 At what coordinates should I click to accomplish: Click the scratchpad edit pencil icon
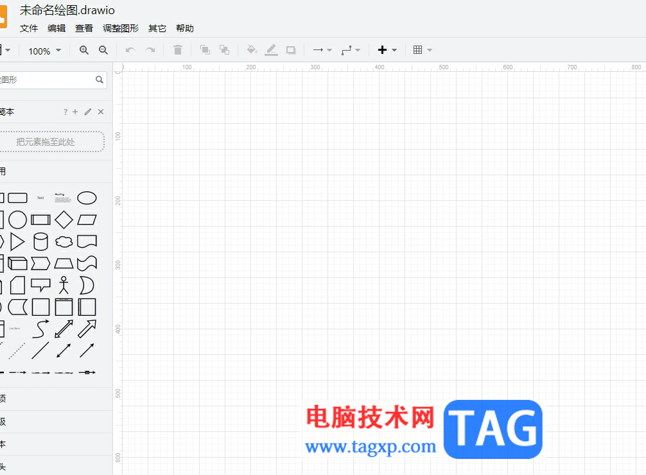(x=88, y=112)
